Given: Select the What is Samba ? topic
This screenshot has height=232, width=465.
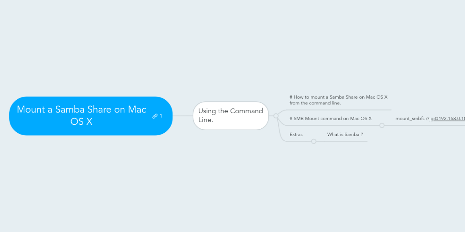Looking at the screenshot, I should pos(345,134).
